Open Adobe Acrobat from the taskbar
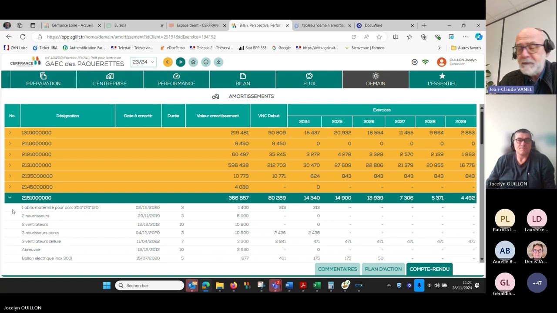Image resolution: width=557 pixels, height=313 pixels. [303, 286]
